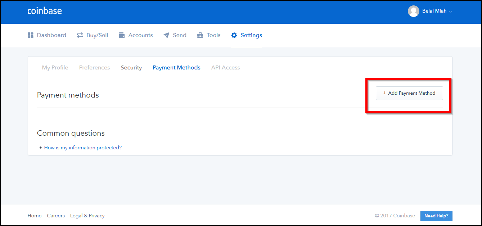This screenshot has width=482, height=226.
Task: Click the Need Help? button
Action: point(436,216)
